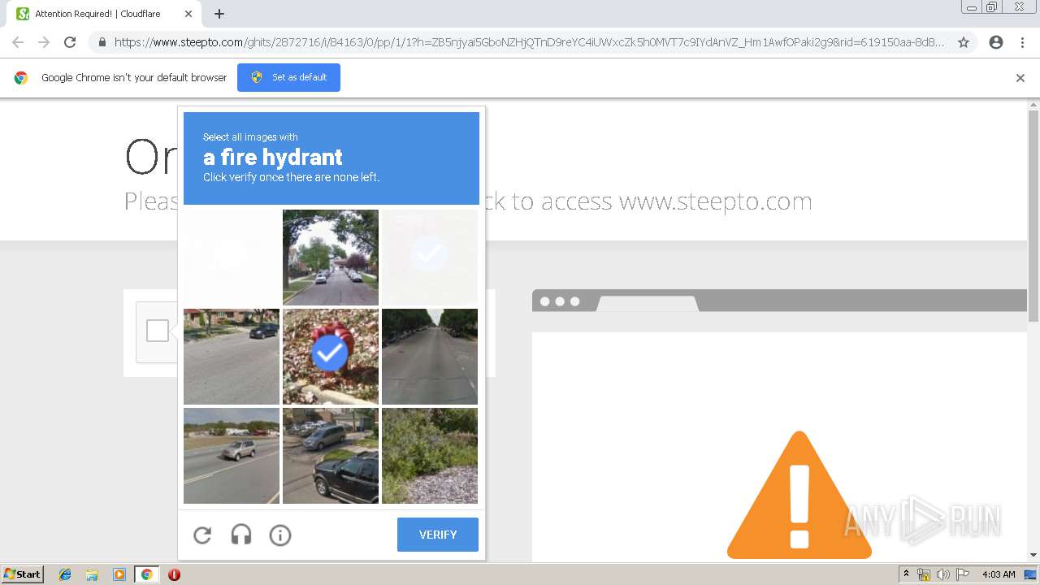Select the silver SUV on road tile
Image resolution: width=1040 pixels, height=585 pixels.
[232, 456]
